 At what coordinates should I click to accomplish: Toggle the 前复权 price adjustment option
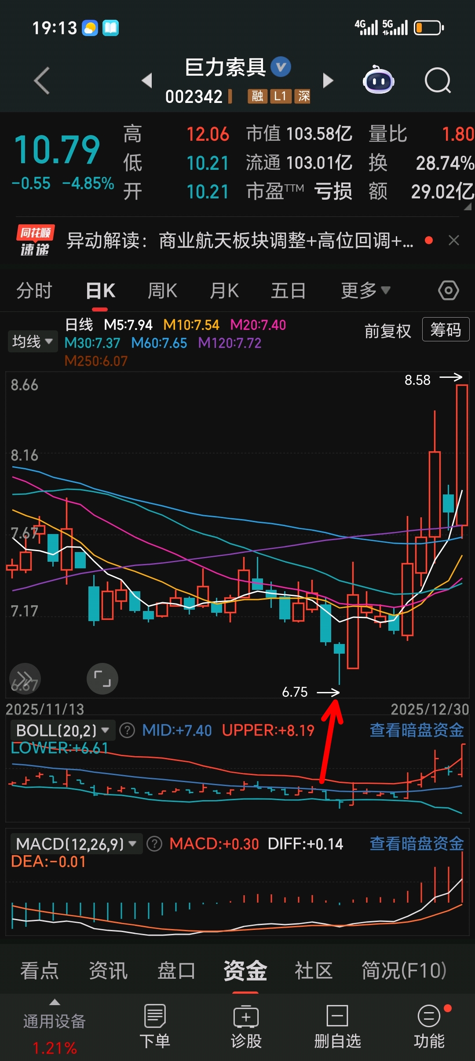[388, 330]
